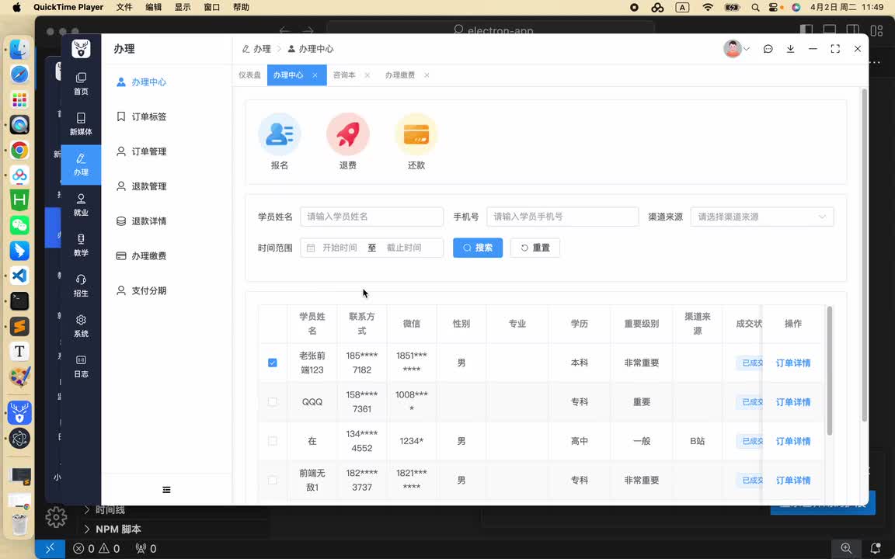Select 订单标签 in the side menu
The image size is (895, 559).
coord(167,117)
